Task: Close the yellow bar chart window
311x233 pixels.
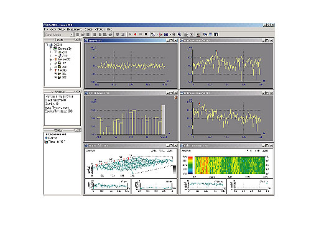Action: coord(175,93)
